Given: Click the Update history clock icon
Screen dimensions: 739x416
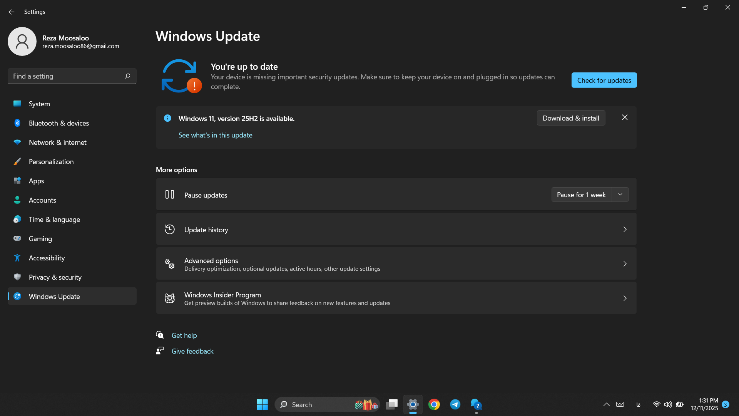Looking at the screenshot, I should [170, 229].
